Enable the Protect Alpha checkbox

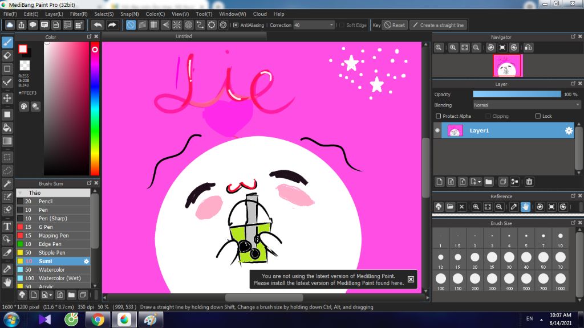click(x=439, y=116)
